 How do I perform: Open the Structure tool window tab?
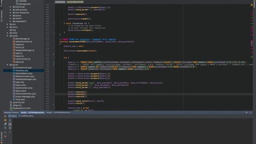[2, 16]
